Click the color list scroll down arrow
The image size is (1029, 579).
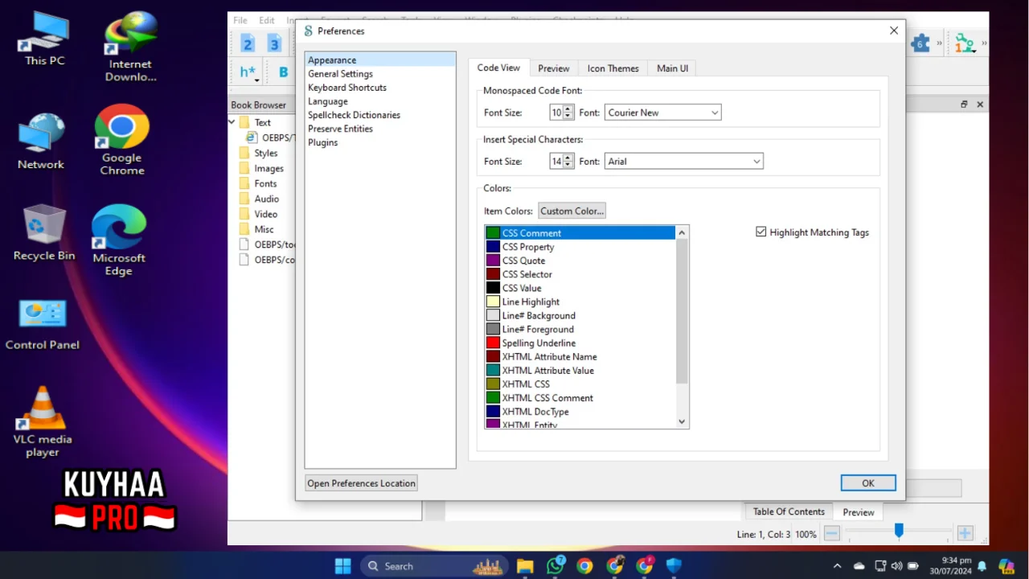[682, 421]
